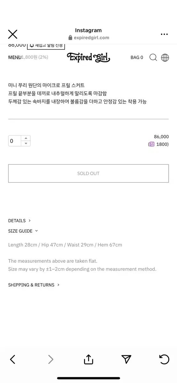Screen dimensions: 177x383
Task: Collapse the SIZE GUIDE section
Action: pos(23,231)
